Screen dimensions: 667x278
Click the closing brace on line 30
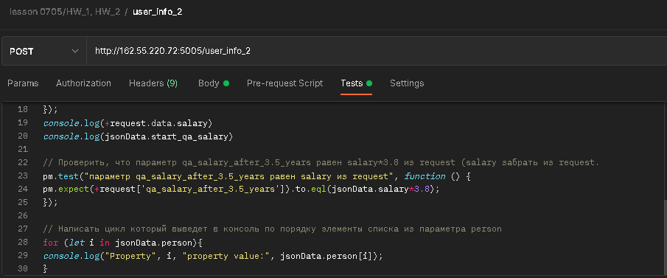(46, 268)
